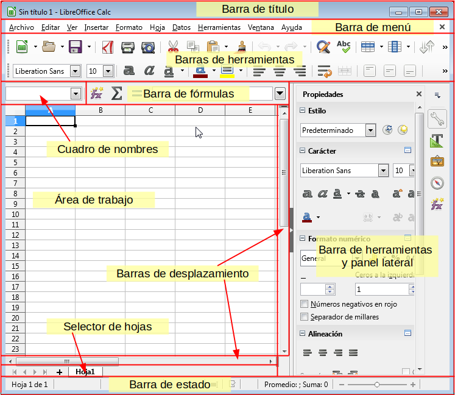This screenshot has width=455, height=395.
Task: Enable Separador de millares checkbox
Action: pos(304,316)
